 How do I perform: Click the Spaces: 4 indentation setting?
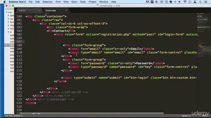[x=186, y=116]
